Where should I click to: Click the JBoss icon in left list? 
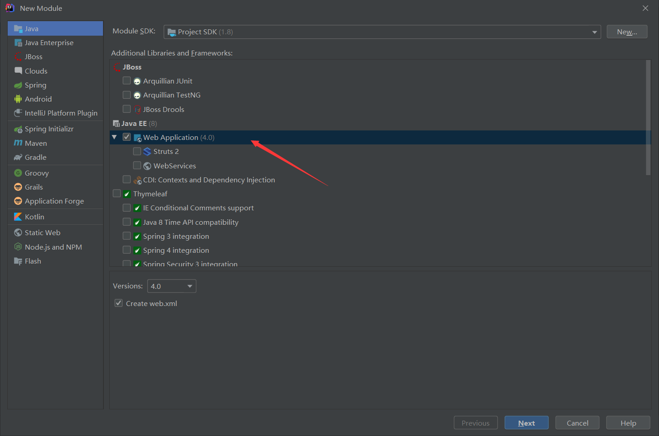(18, 57)
